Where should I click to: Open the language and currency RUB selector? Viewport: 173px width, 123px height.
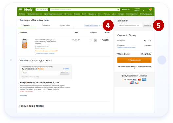[x=42, y=10]
